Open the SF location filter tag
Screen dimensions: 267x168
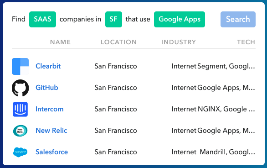pos(113,19)
